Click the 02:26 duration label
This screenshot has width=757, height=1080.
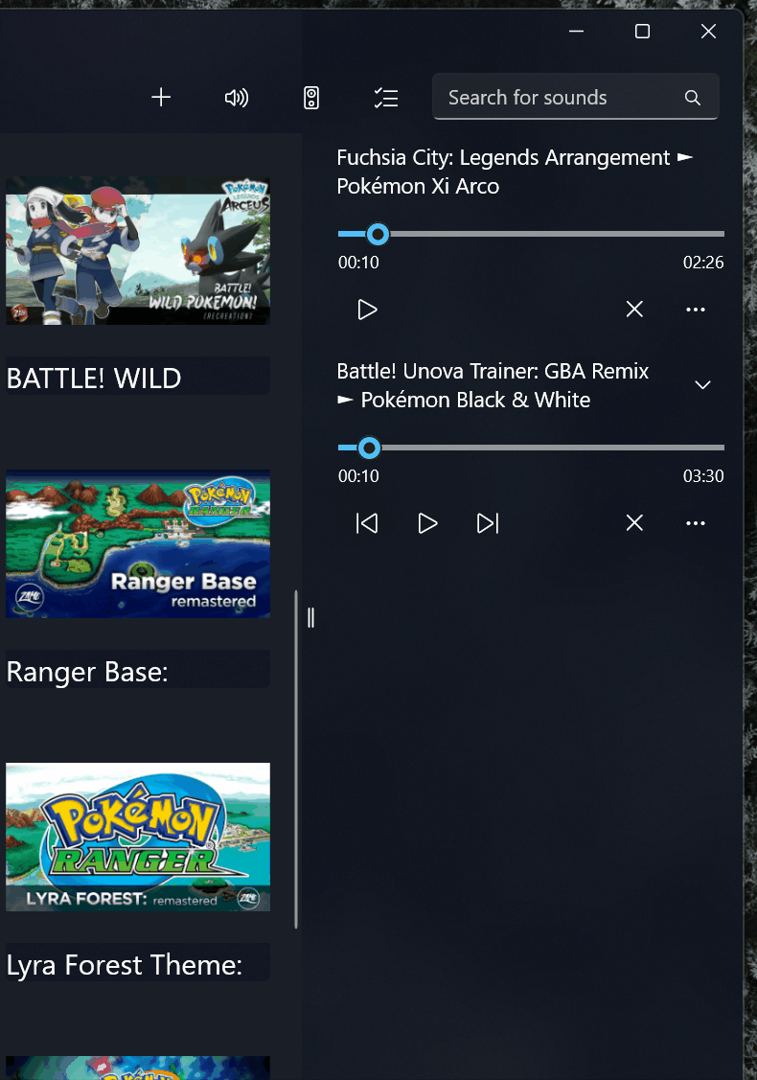[703, 263]
